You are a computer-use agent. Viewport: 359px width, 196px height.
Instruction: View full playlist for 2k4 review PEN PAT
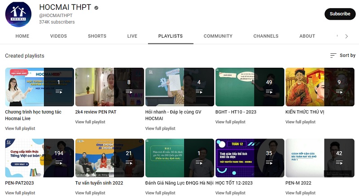[90, 122]
